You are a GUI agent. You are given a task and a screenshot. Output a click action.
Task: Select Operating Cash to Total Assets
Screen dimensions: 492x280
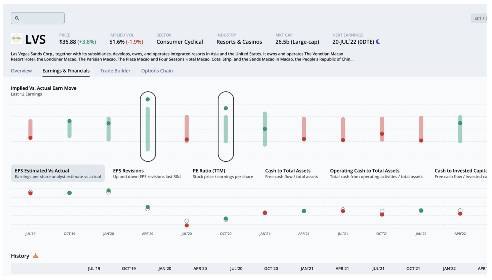376,173
